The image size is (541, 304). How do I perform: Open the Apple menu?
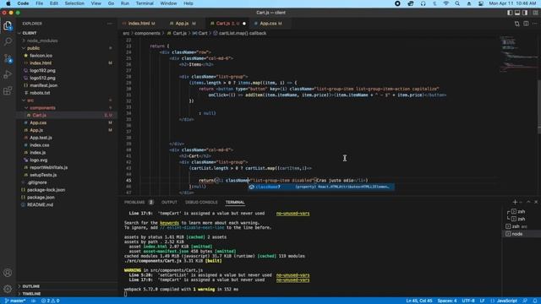pyautogui.click(x=8, y=3)
